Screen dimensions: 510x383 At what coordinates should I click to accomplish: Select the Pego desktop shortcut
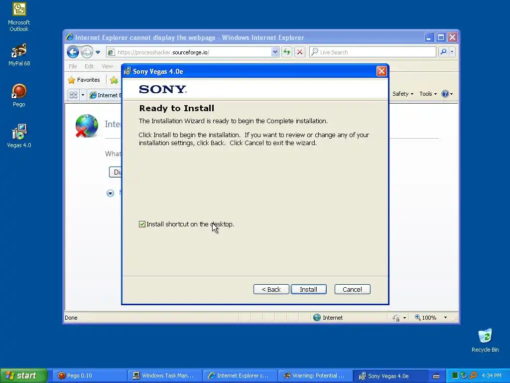coord(19,95)
